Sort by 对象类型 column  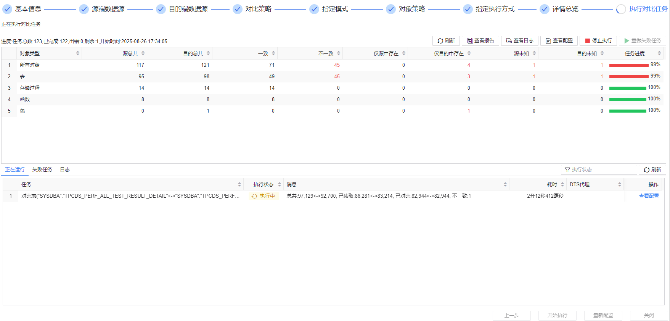[x=78, y=53]
